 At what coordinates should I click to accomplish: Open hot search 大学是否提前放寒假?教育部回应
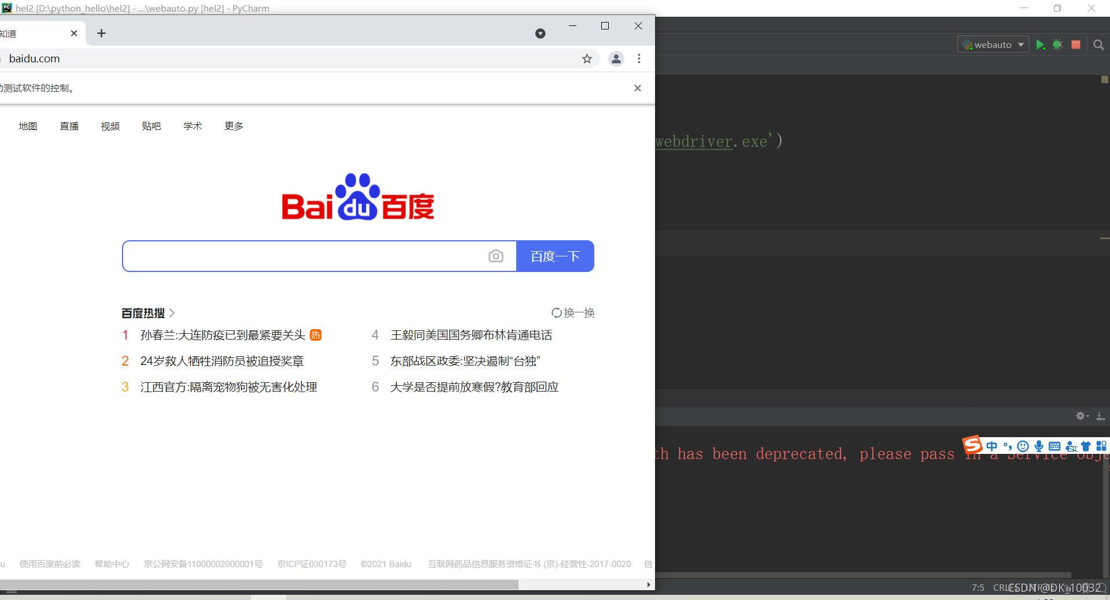coord(475,387)
